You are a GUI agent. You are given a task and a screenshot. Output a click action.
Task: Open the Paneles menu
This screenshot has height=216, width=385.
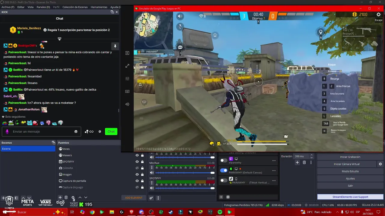tap(43, 7)
